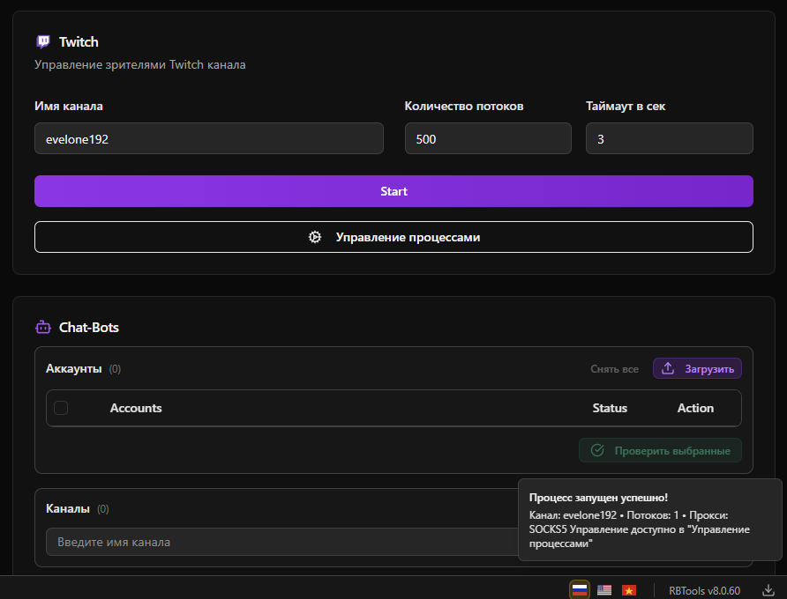Click Проверить выбранные button
Screen dimensions: 787x599
[x=660, y=450]
